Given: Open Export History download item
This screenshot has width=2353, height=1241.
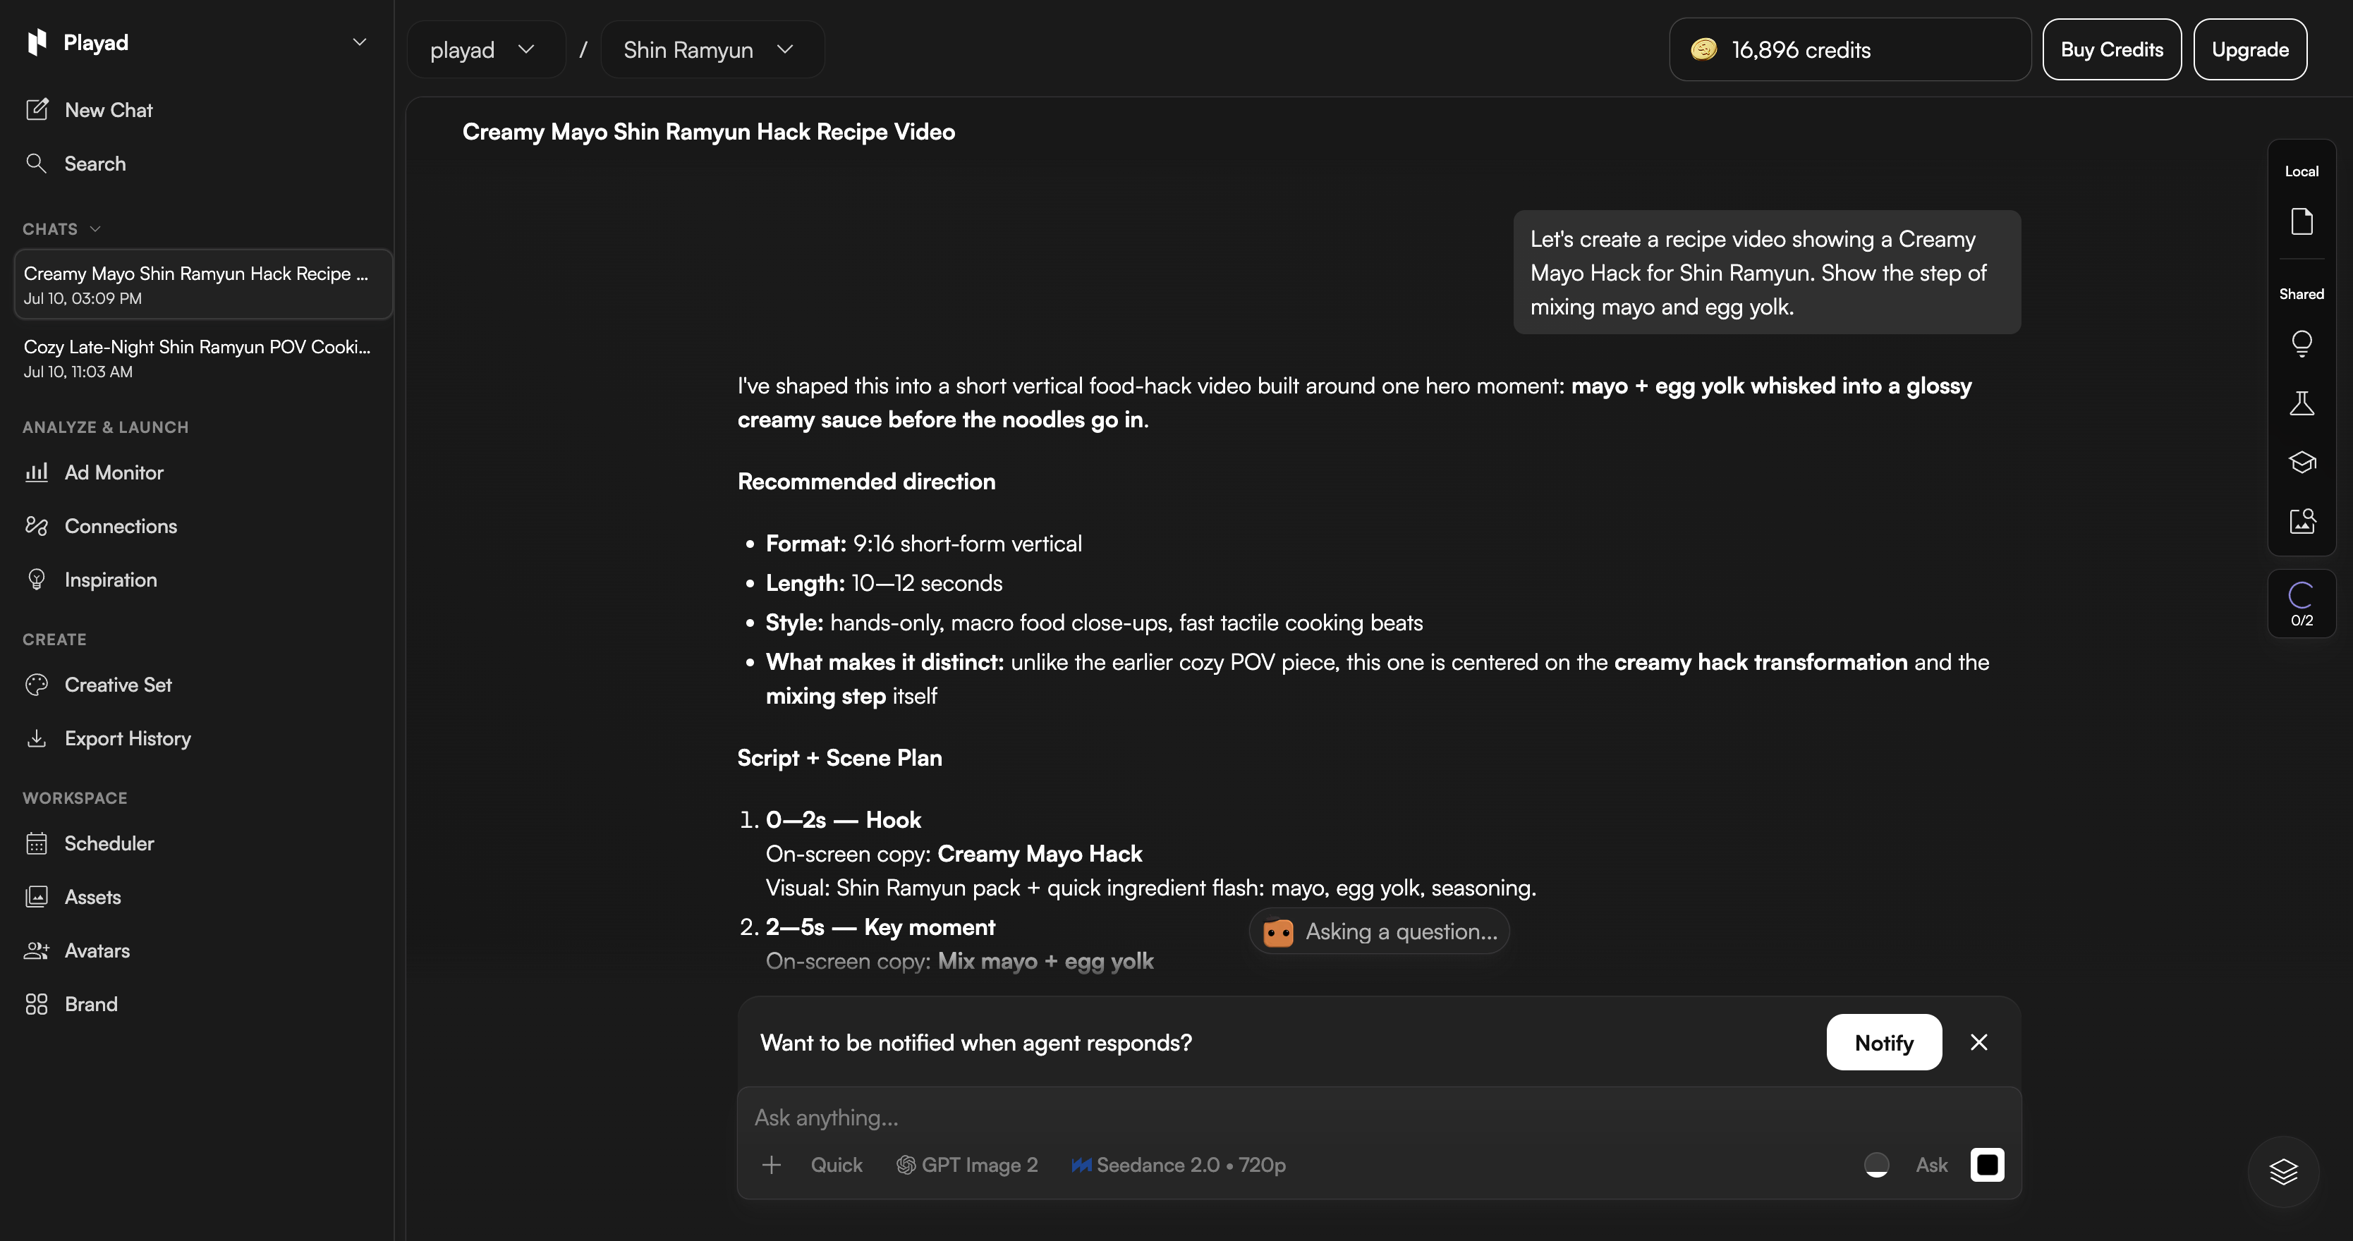Looking at the screenshot, I should click(127, 739).
